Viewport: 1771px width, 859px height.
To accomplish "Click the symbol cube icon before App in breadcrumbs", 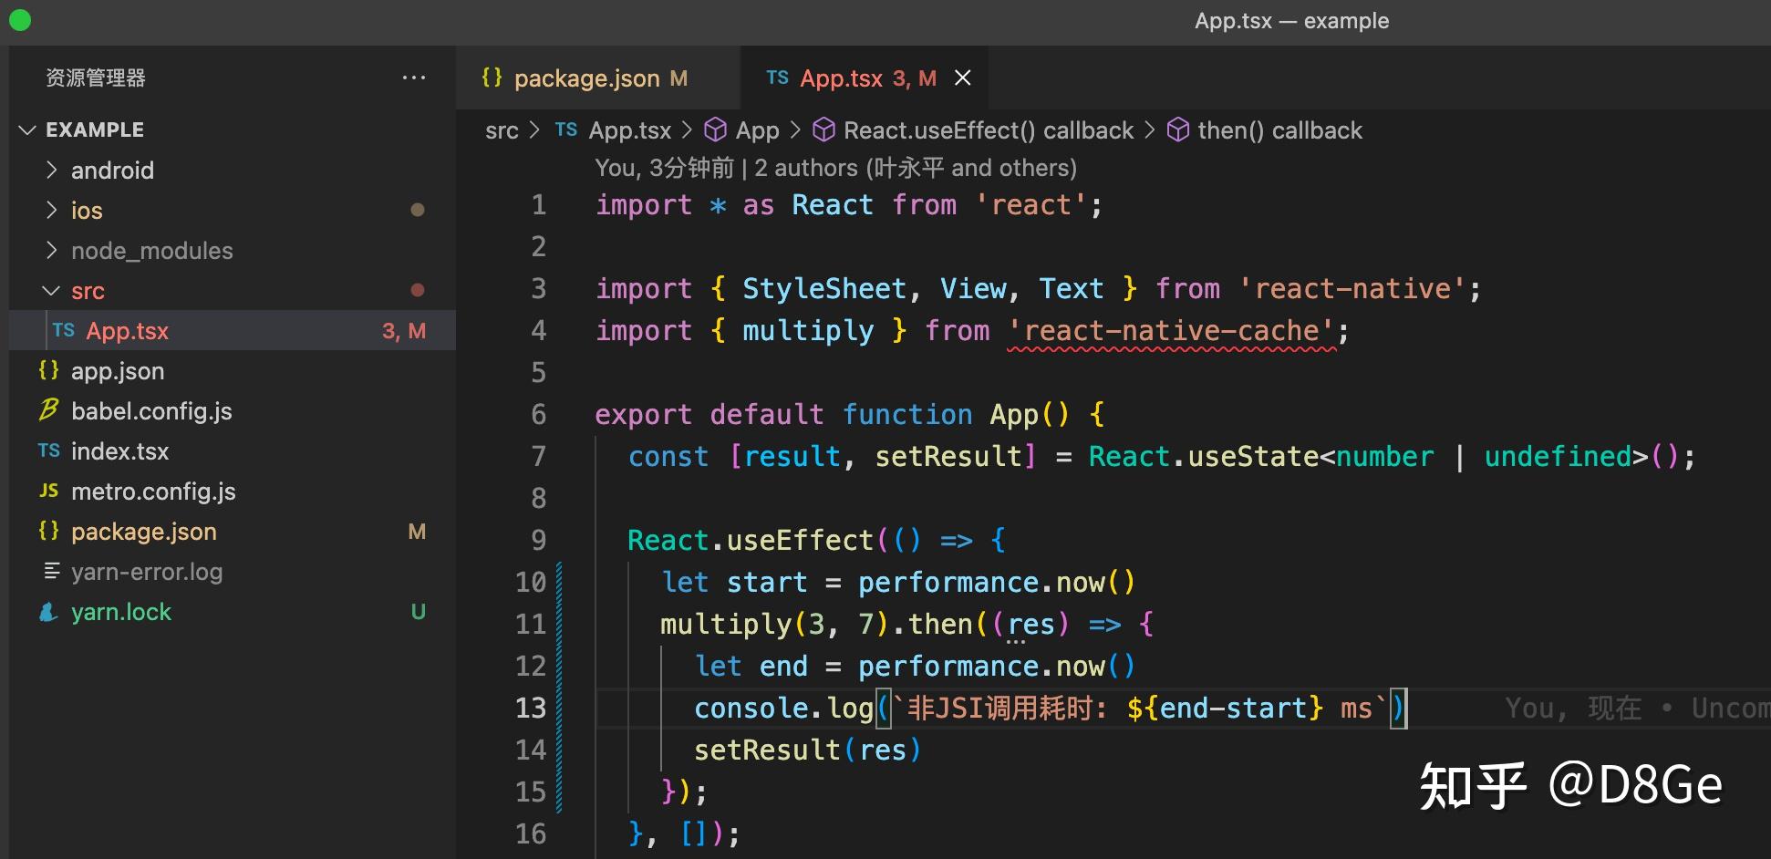I will pyautogui.click(x=716, y=130).
